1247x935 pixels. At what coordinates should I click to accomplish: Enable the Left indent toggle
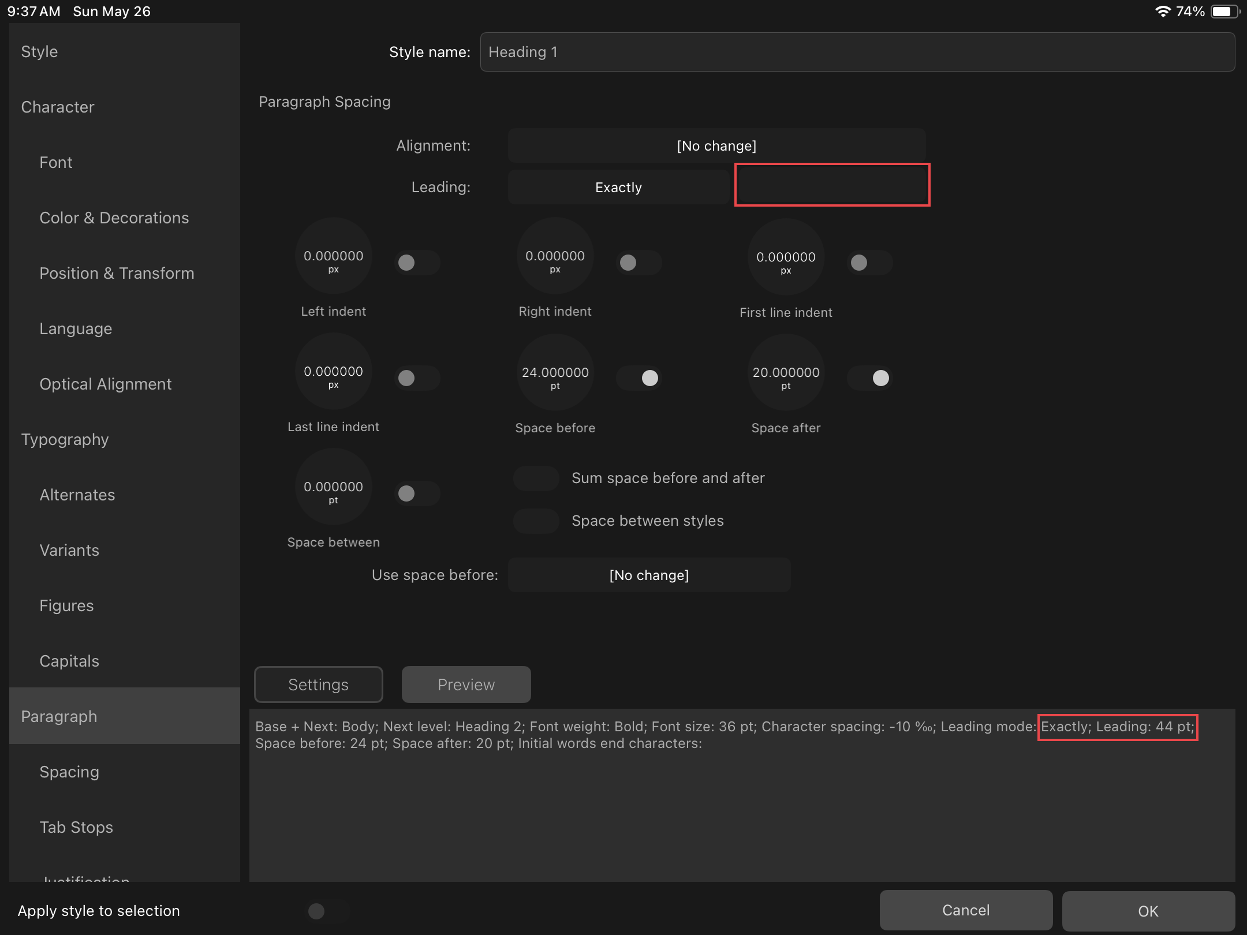(417, 263)
